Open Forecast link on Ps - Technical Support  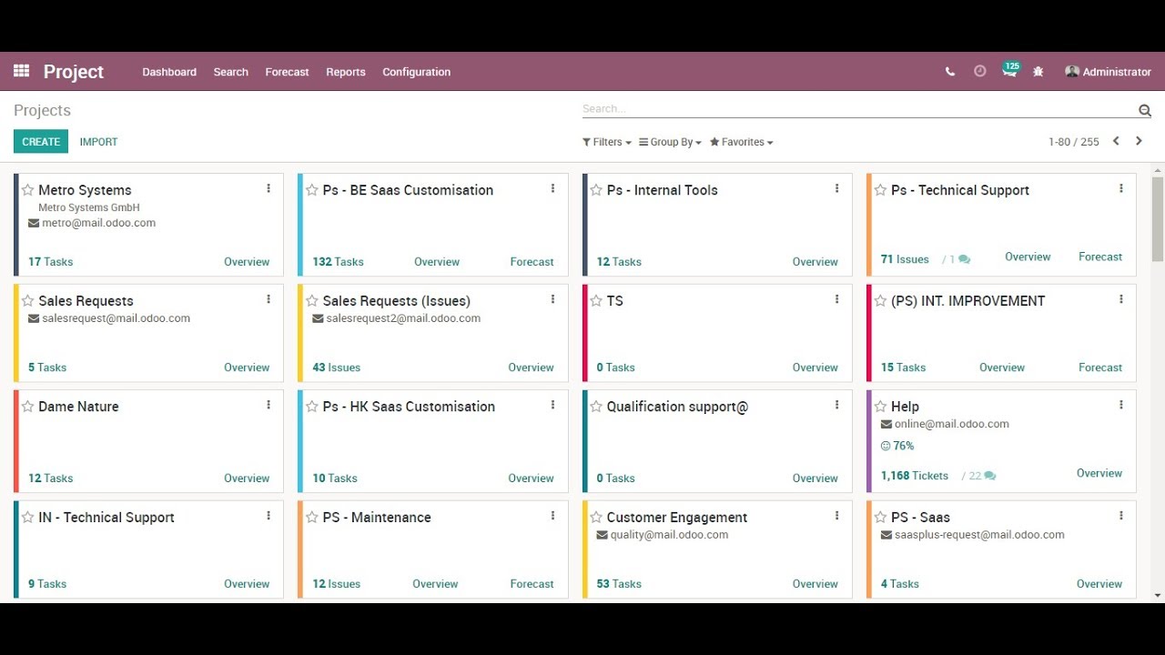click(x=1099, y=257)
